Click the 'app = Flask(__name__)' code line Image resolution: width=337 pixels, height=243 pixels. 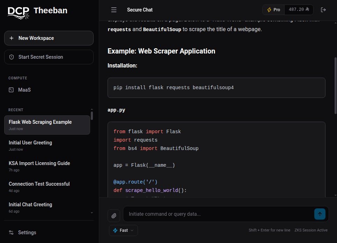(144, 165)
